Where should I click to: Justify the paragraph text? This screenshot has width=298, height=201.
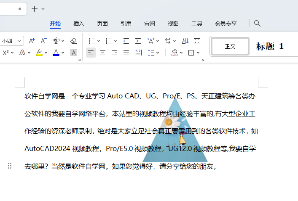[x=126, y=53]
